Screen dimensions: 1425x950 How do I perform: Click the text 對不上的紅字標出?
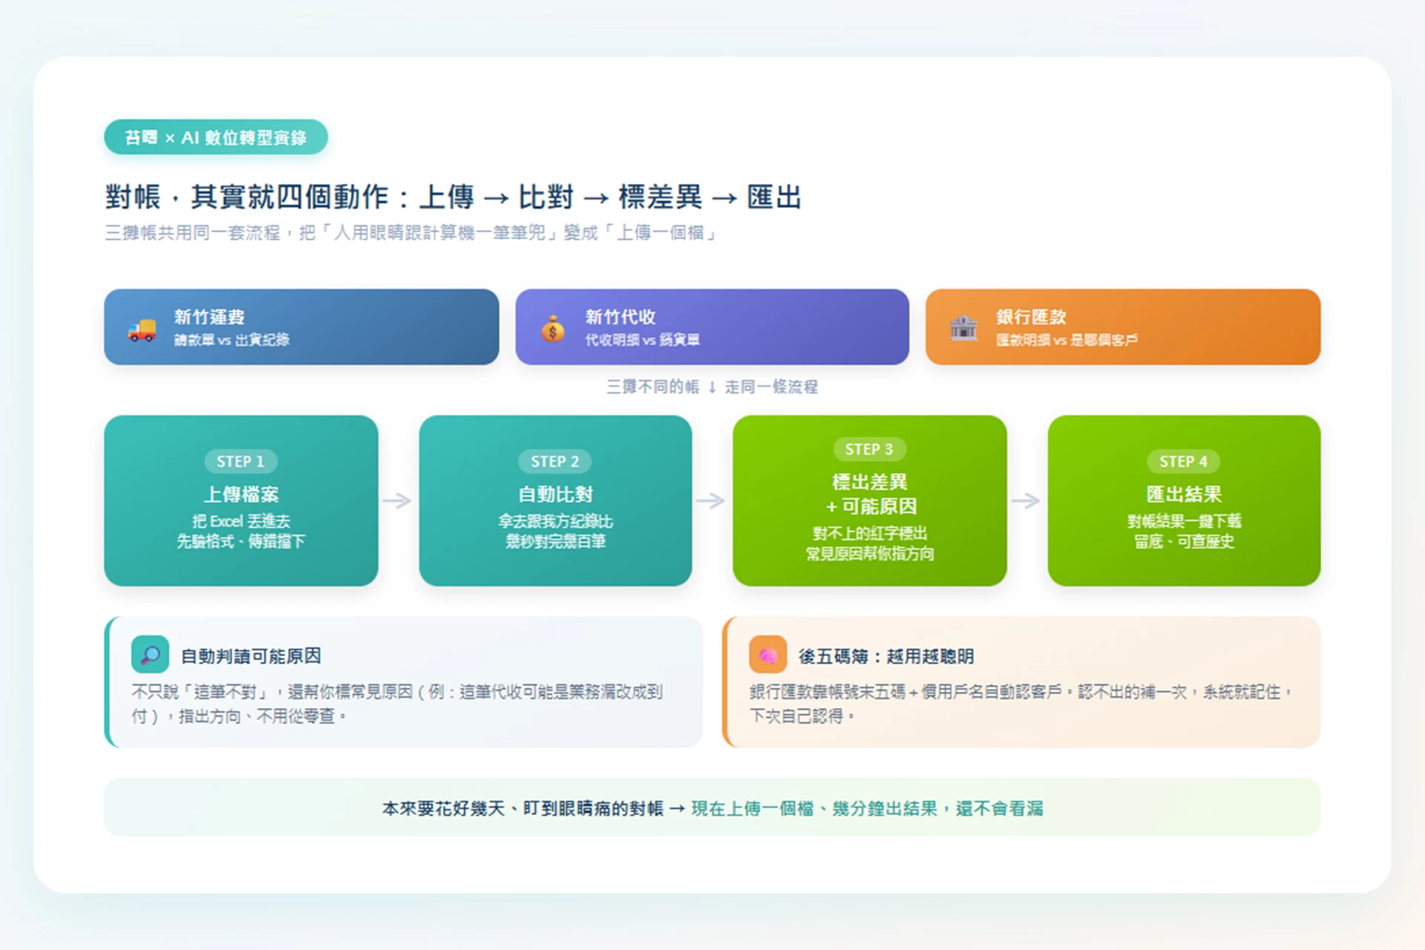[870, 533]
